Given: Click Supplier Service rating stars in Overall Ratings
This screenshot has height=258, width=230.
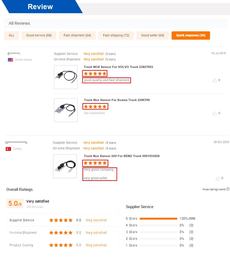Looking at the screenshot, I should click(61, 220).
